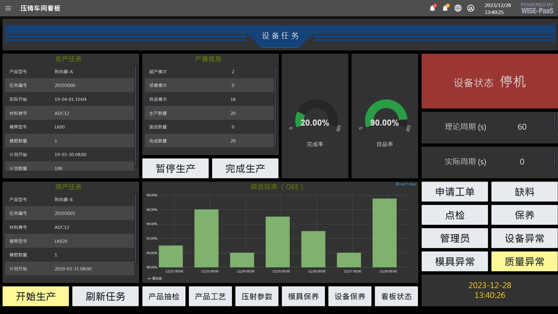Click 理论周期 value 60
Screen dimensions: 558x314
pyautogui.click(x=522, y=127)
